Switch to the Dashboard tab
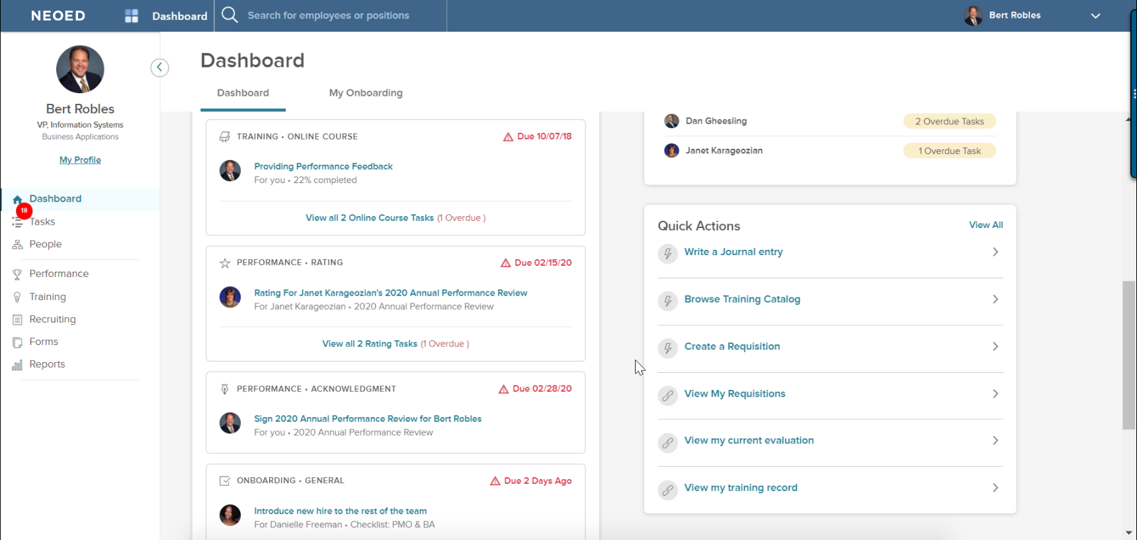 243,93
